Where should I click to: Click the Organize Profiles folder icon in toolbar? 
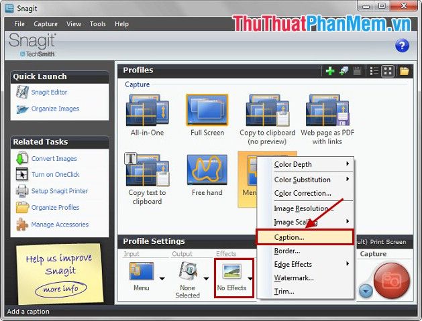(x=405, y=71)
